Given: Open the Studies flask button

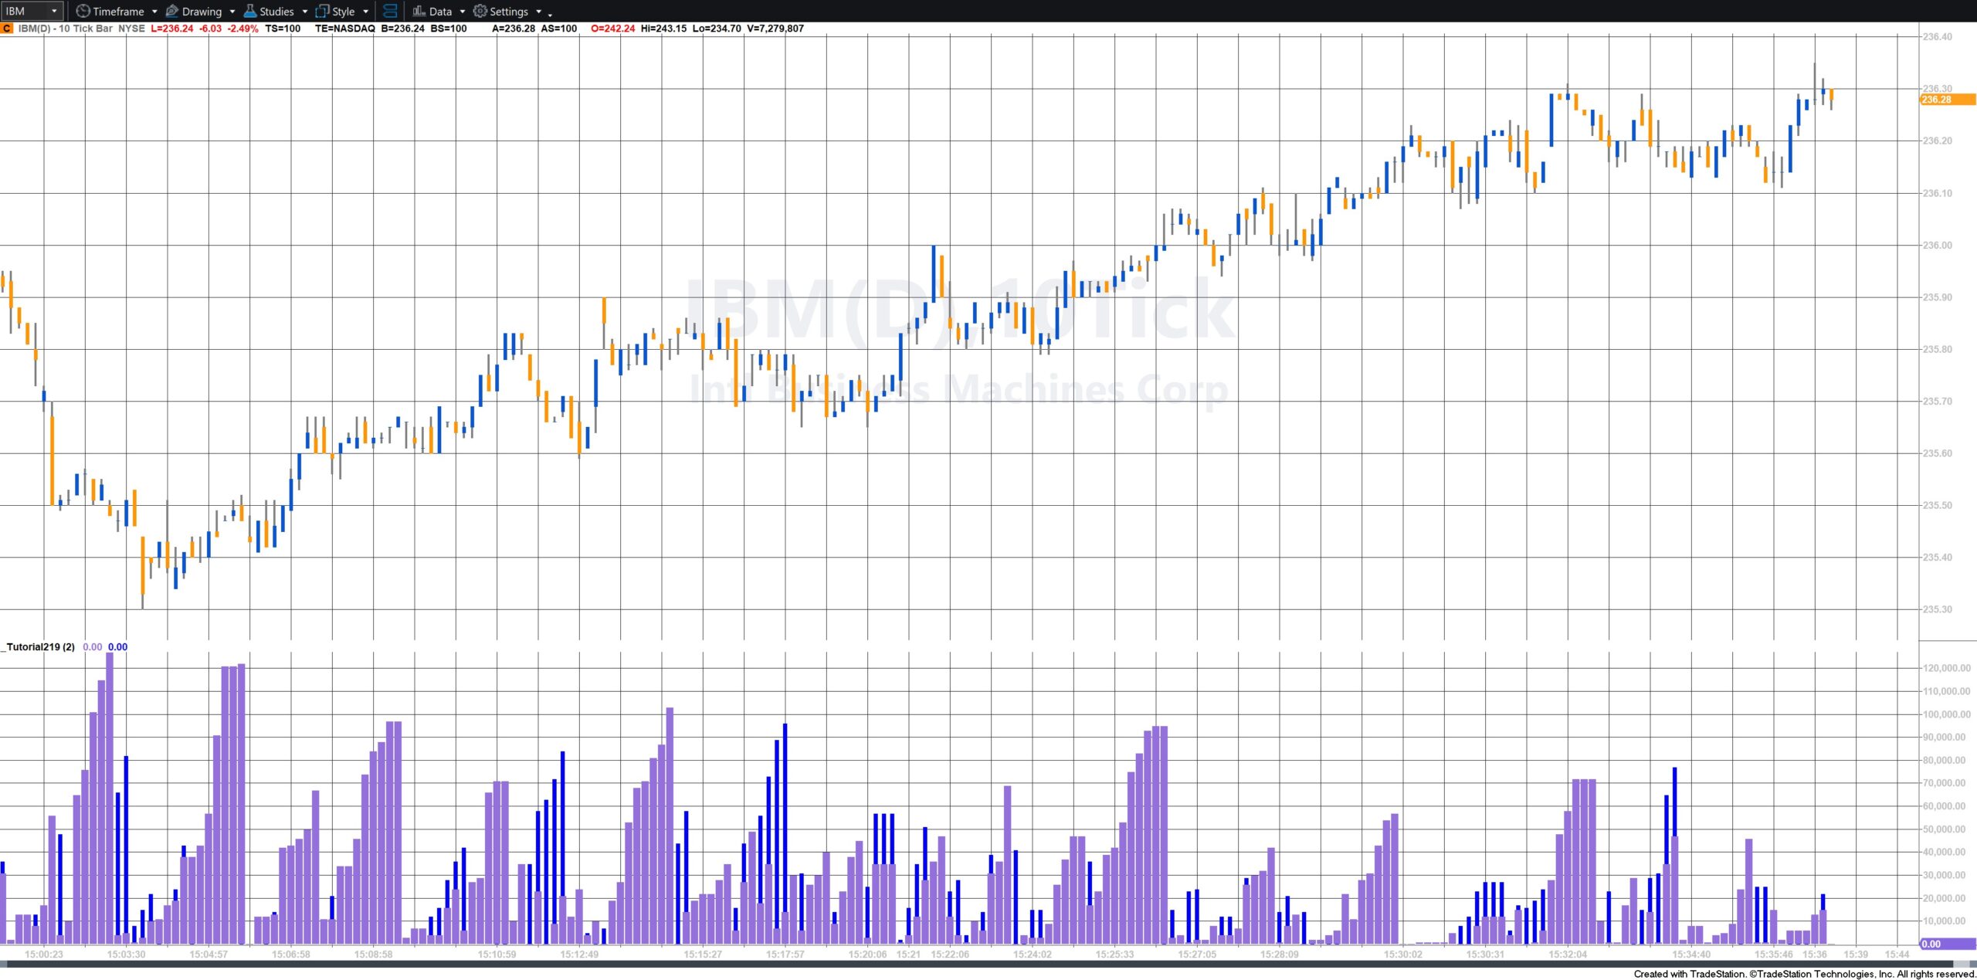Looking at the screenshot, I should (269, 11).
